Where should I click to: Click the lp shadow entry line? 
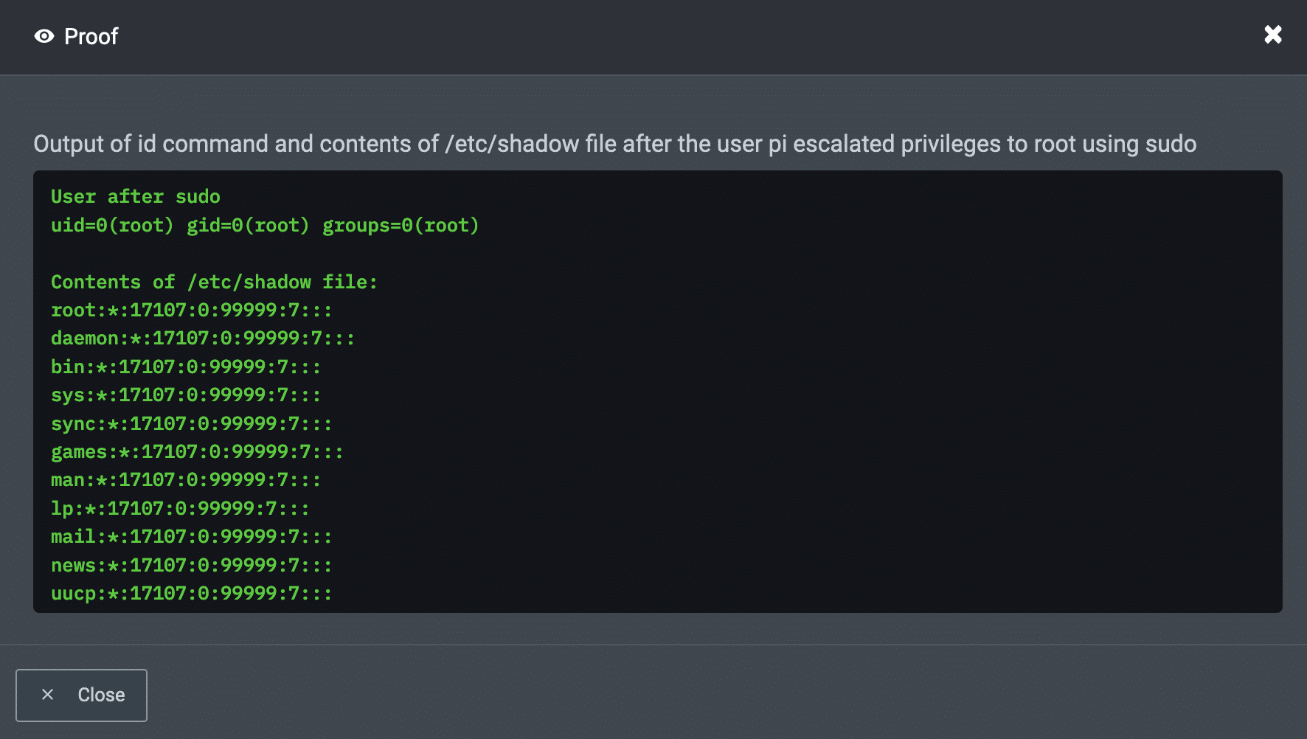180,509
